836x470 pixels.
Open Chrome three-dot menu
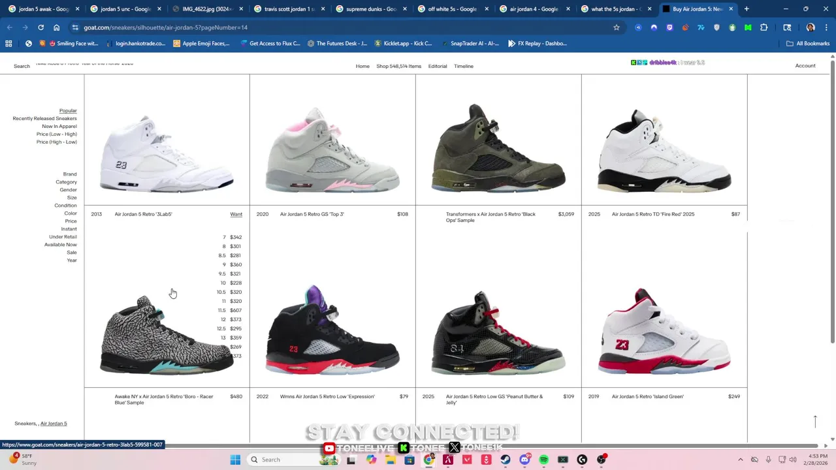click(825, 27)
